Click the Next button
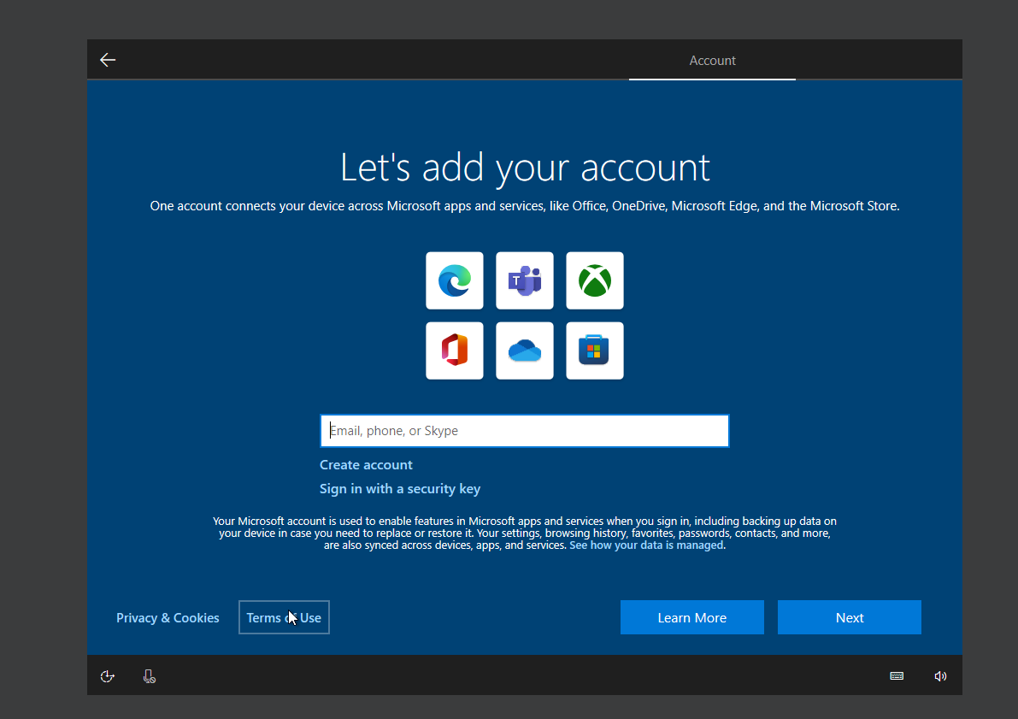 point(850,617)
